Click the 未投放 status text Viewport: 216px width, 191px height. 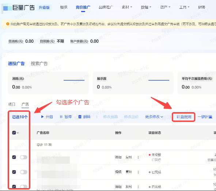click(x=156, y=155)
